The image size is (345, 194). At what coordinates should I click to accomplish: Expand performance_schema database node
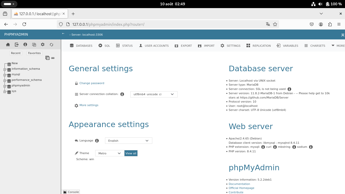pos(5,81)
